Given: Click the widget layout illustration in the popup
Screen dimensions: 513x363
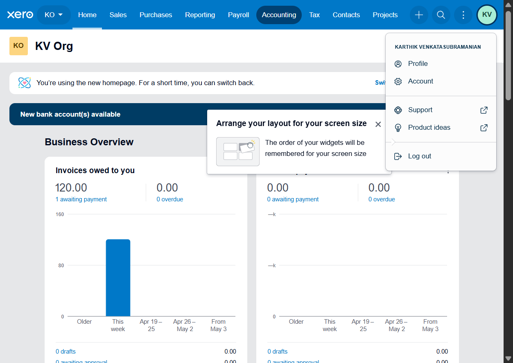Looking at the screenshot, I should [238, 151].
